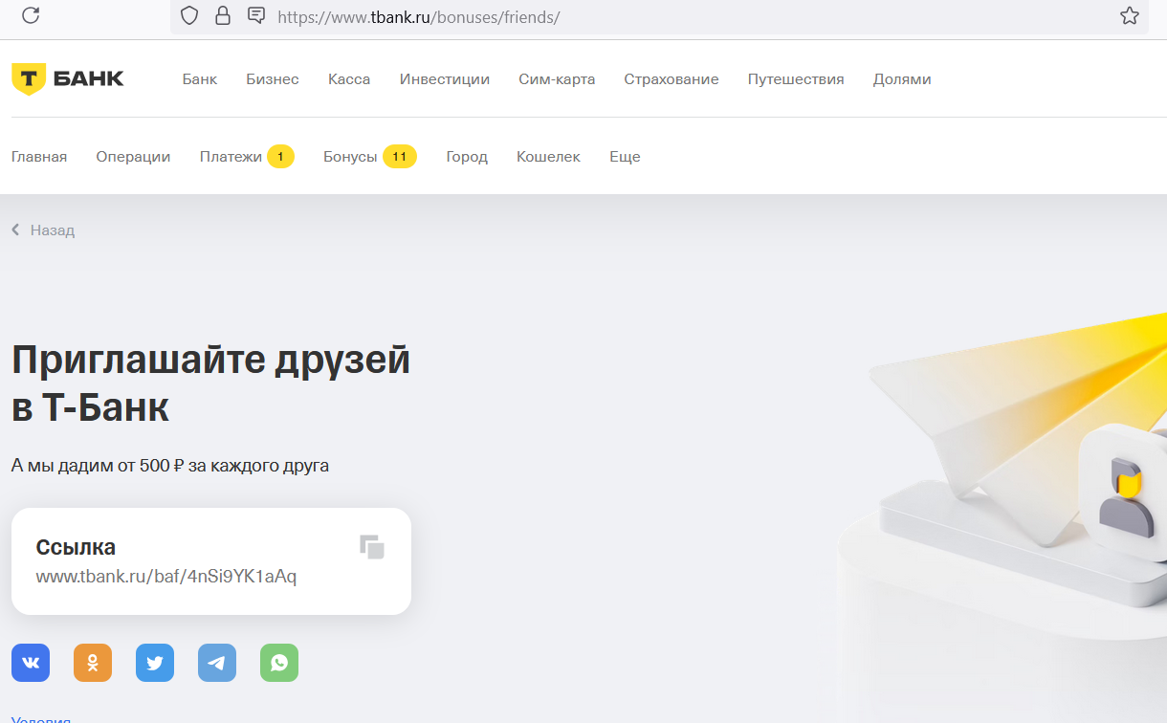Image resolution: width=1167 pixels, height=723 pixels.
Task: Share via the VK icon
Action: [31, 663]
